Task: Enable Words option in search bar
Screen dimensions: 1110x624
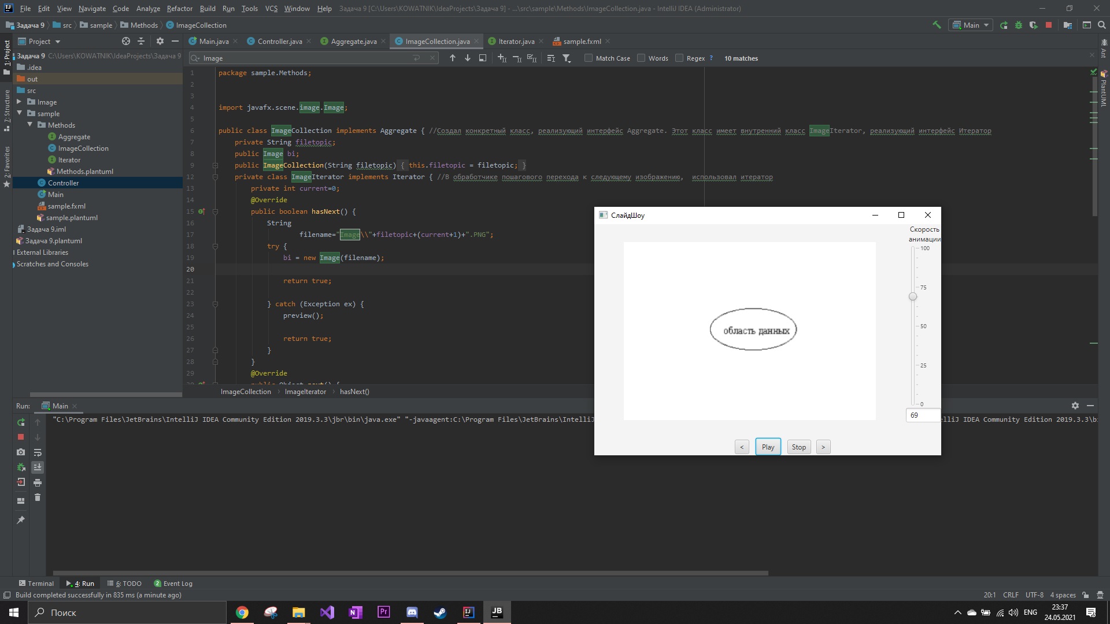Action: pyautogui.click(x=642, y=58)
